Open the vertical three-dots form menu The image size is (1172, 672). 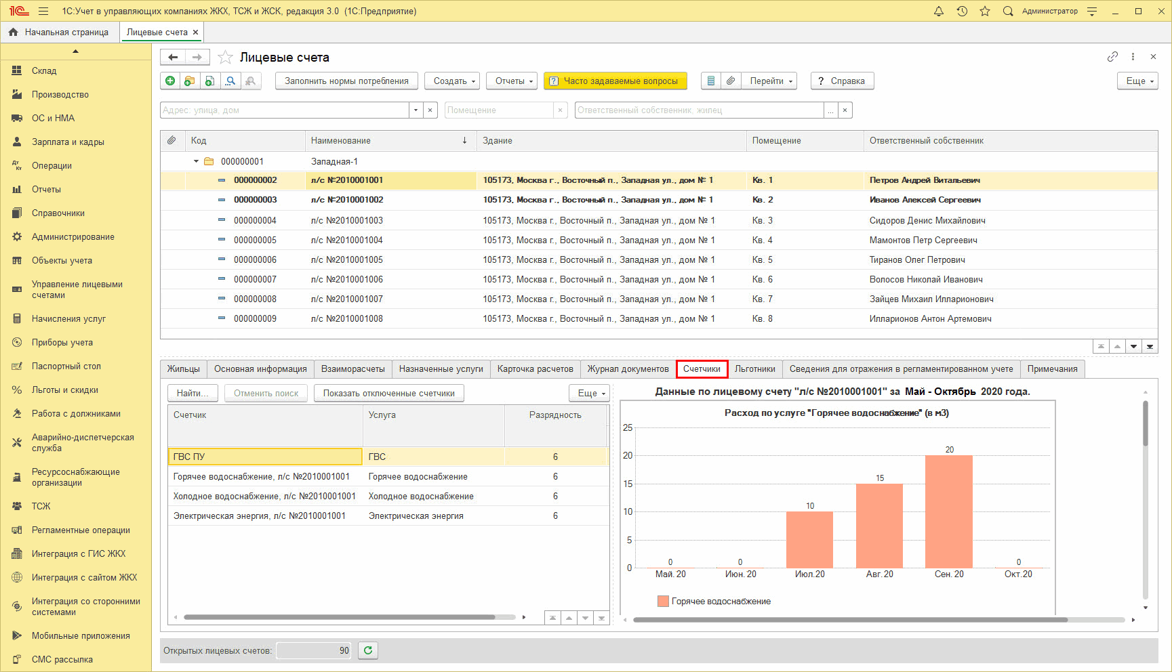coord(1133,57)
